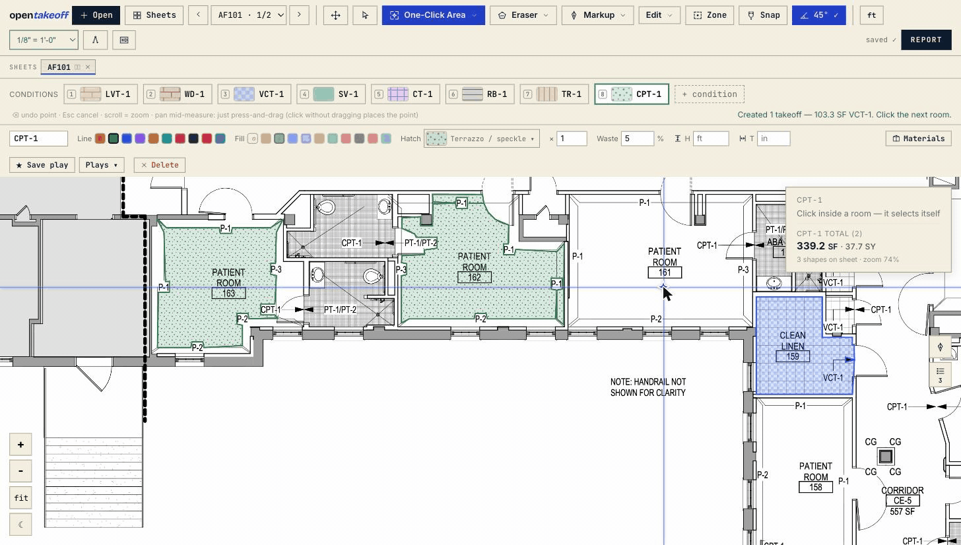Screen dimensions: 961x545
Task: Select the arrow pointer tool
Action: click(x=365, y=15)
